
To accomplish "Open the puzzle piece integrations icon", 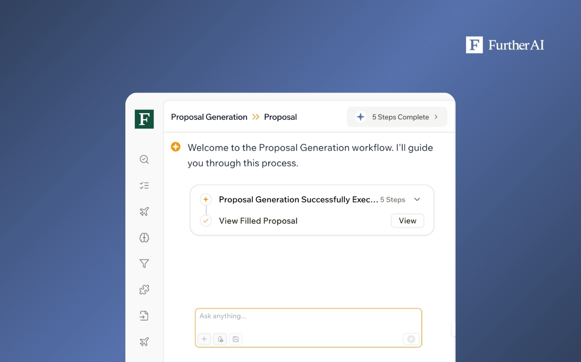I will (144, 290).
